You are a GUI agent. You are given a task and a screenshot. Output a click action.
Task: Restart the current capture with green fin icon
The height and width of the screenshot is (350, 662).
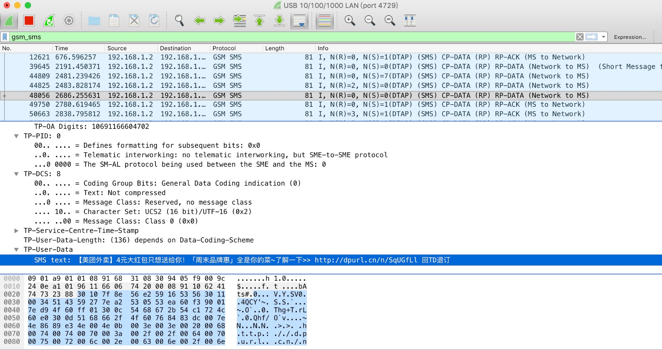tap(49, 21)
